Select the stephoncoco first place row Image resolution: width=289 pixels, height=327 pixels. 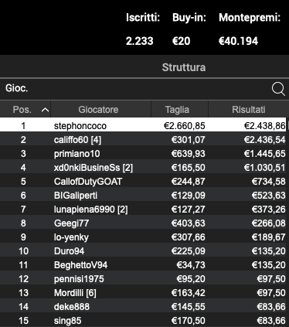(x=143, y=126)
